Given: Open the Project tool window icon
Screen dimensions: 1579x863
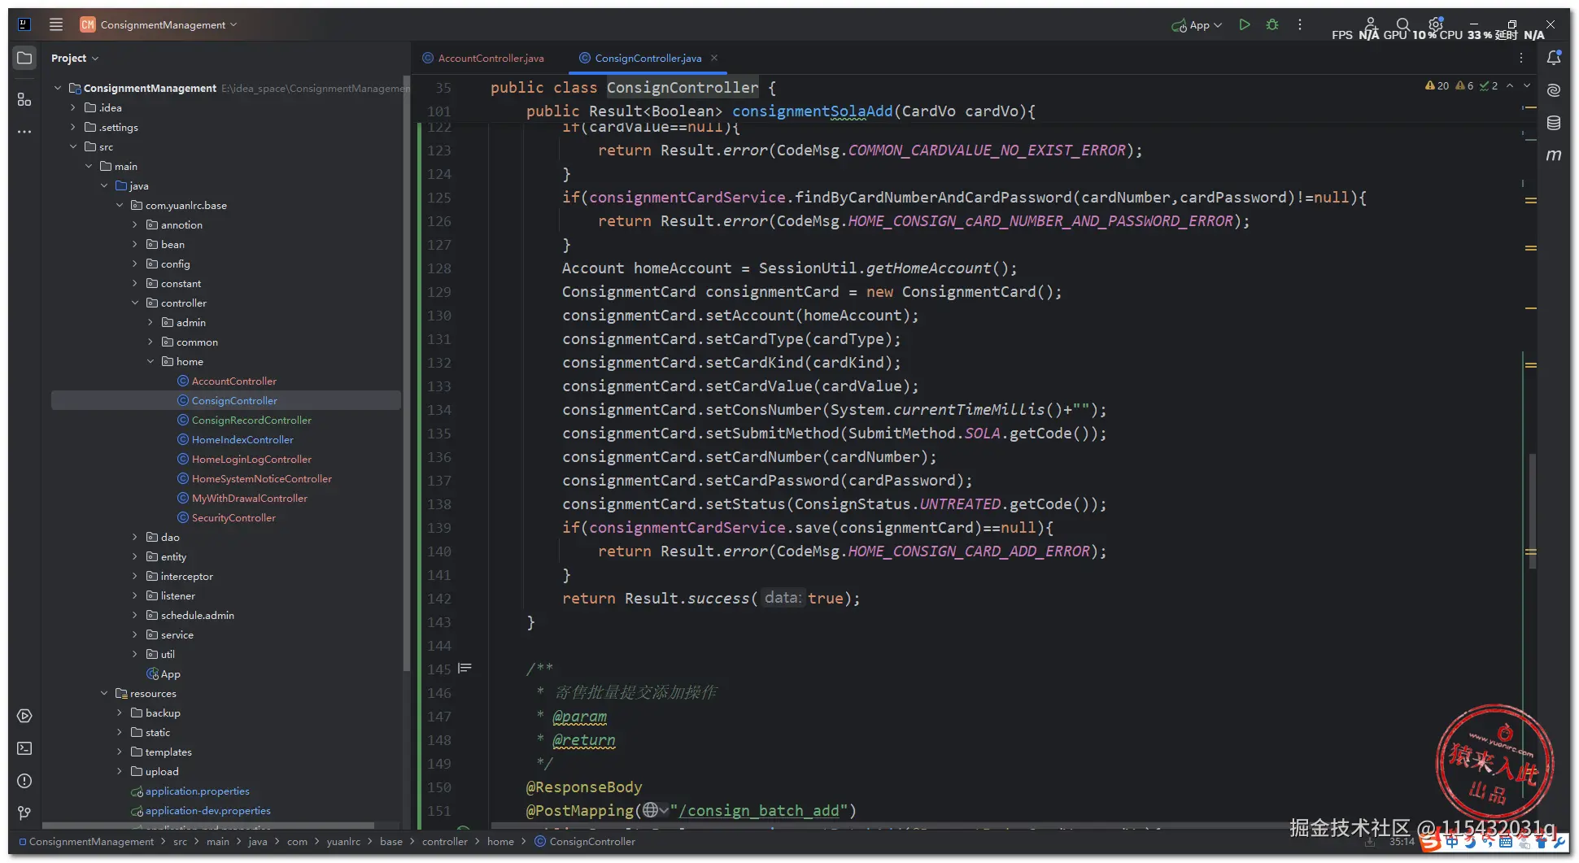Looking at the screenshot, I should (24, 58).
